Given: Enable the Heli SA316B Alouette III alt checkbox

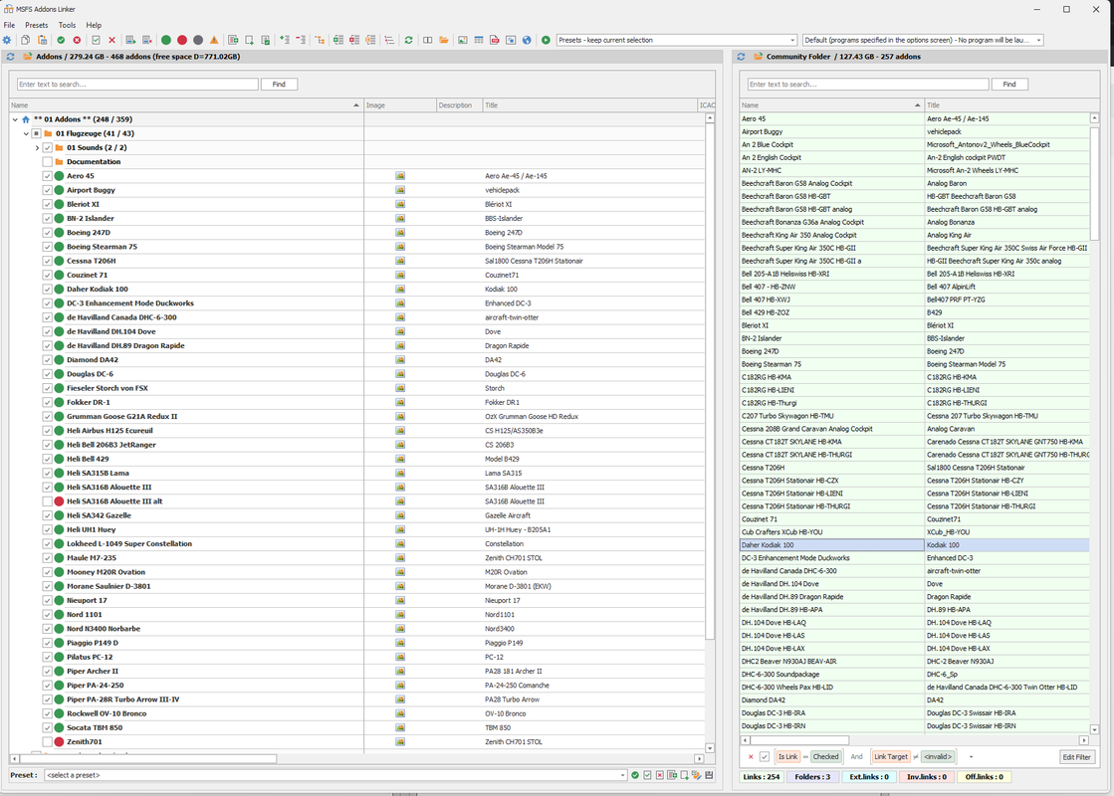Looking at the screenshot, I should pos(48,501).
